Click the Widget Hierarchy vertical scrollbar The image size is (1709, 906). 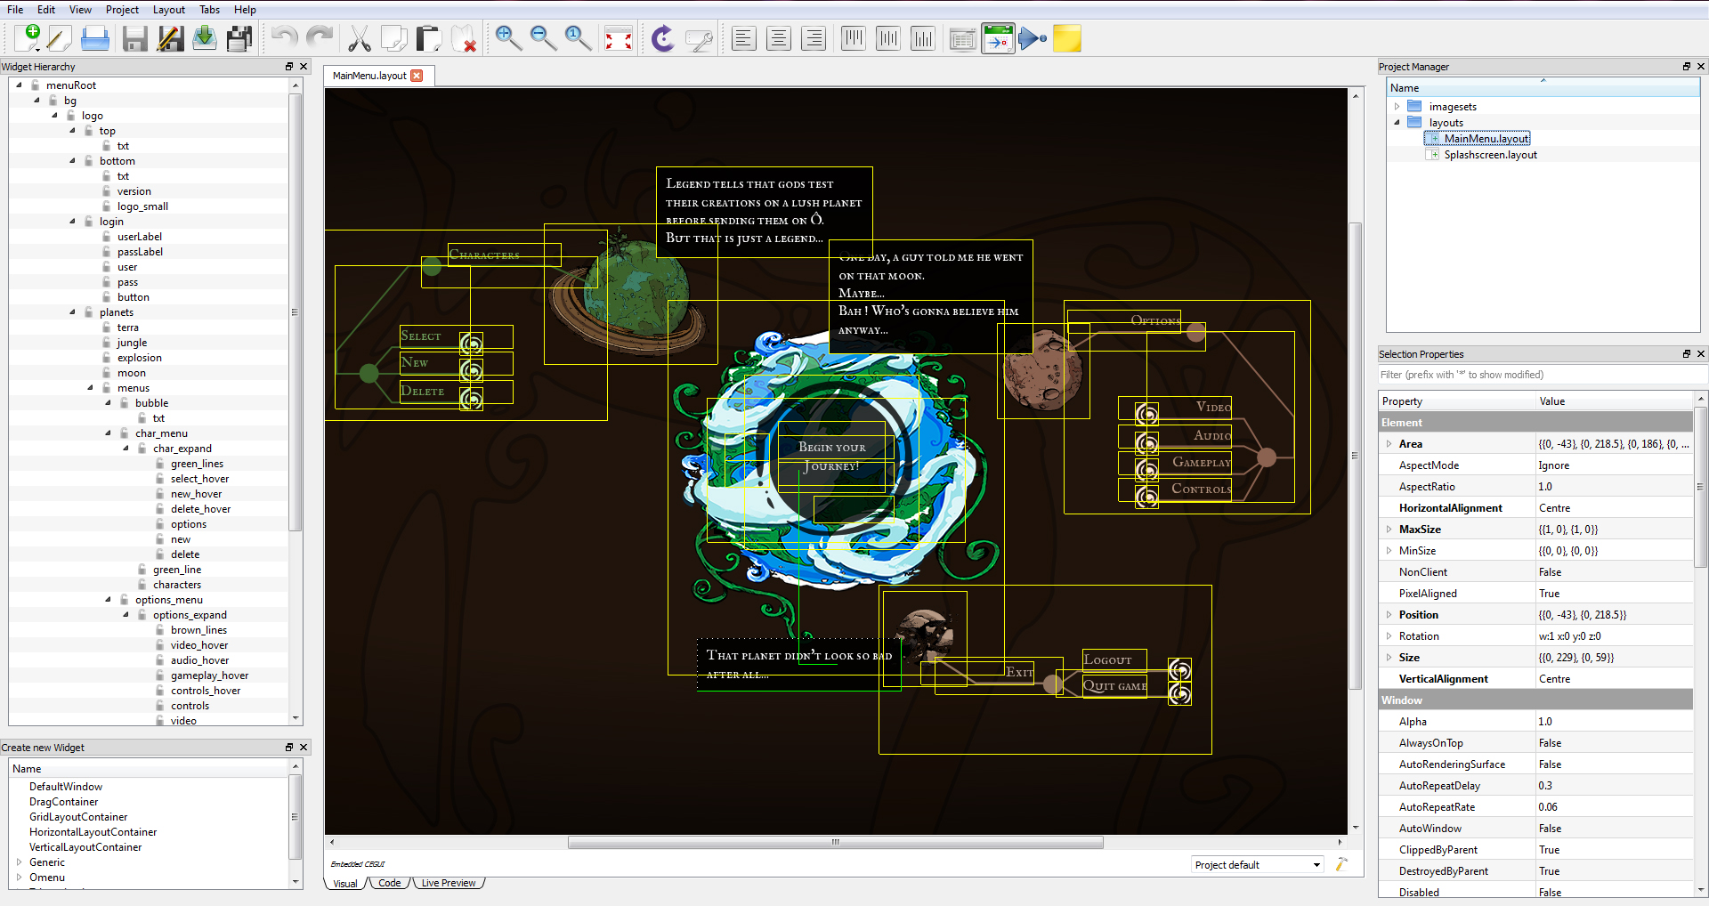pos(296,312)
